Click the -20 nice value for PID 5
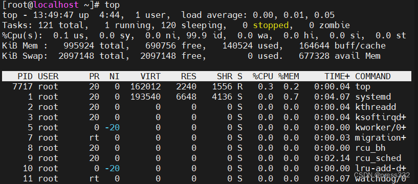Screen dimensions: 418x184 point(112,128)
